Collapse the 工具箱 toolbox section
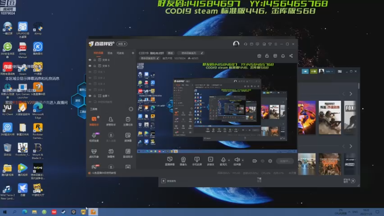384x216 pixels. pos(131,109)
